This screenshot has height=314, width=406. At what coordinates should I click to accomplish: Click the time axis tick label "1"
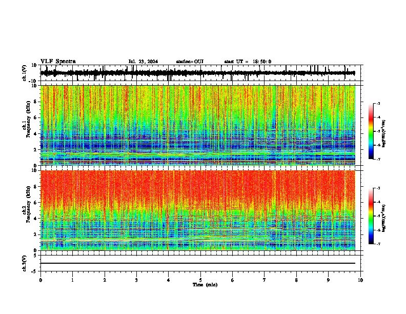point(72,280)
